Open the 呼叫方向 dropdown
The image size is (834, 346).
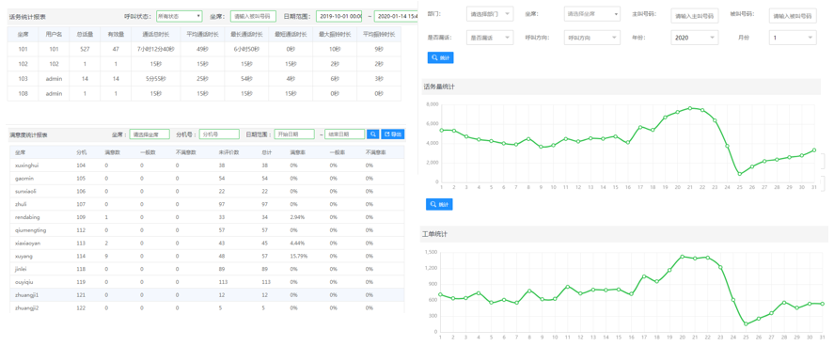592,38
